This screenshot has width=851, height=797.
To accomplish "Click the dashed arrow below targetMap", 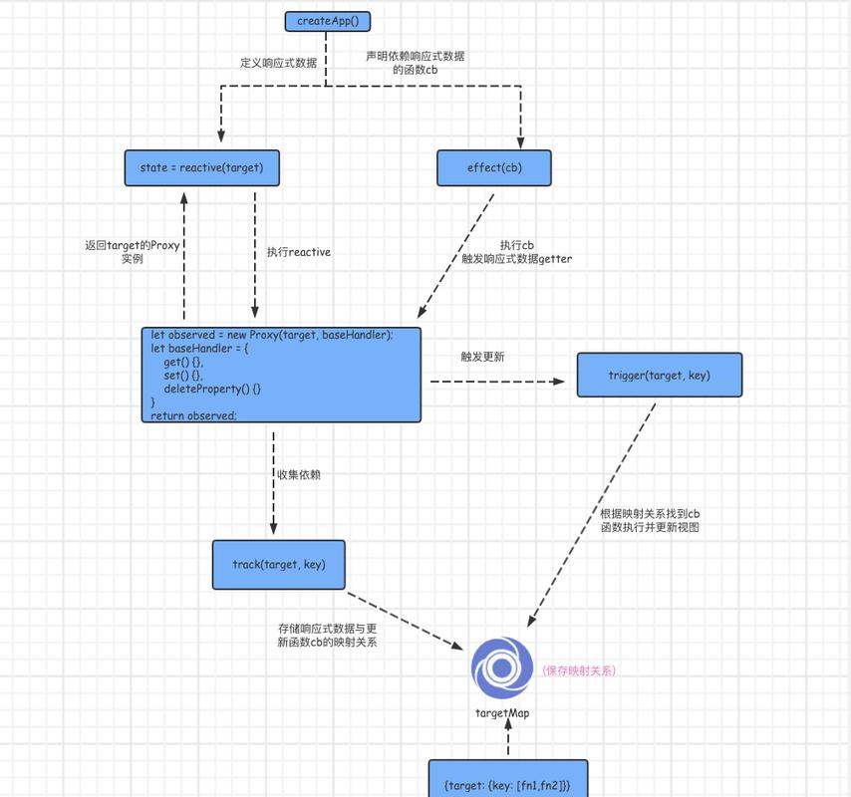I will (x=507, y=739).
